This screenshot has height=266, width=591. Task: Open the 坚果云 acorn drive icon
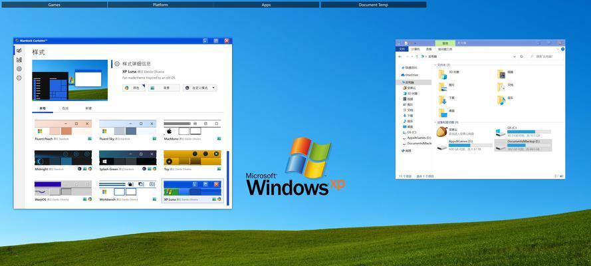click(442, 132)
